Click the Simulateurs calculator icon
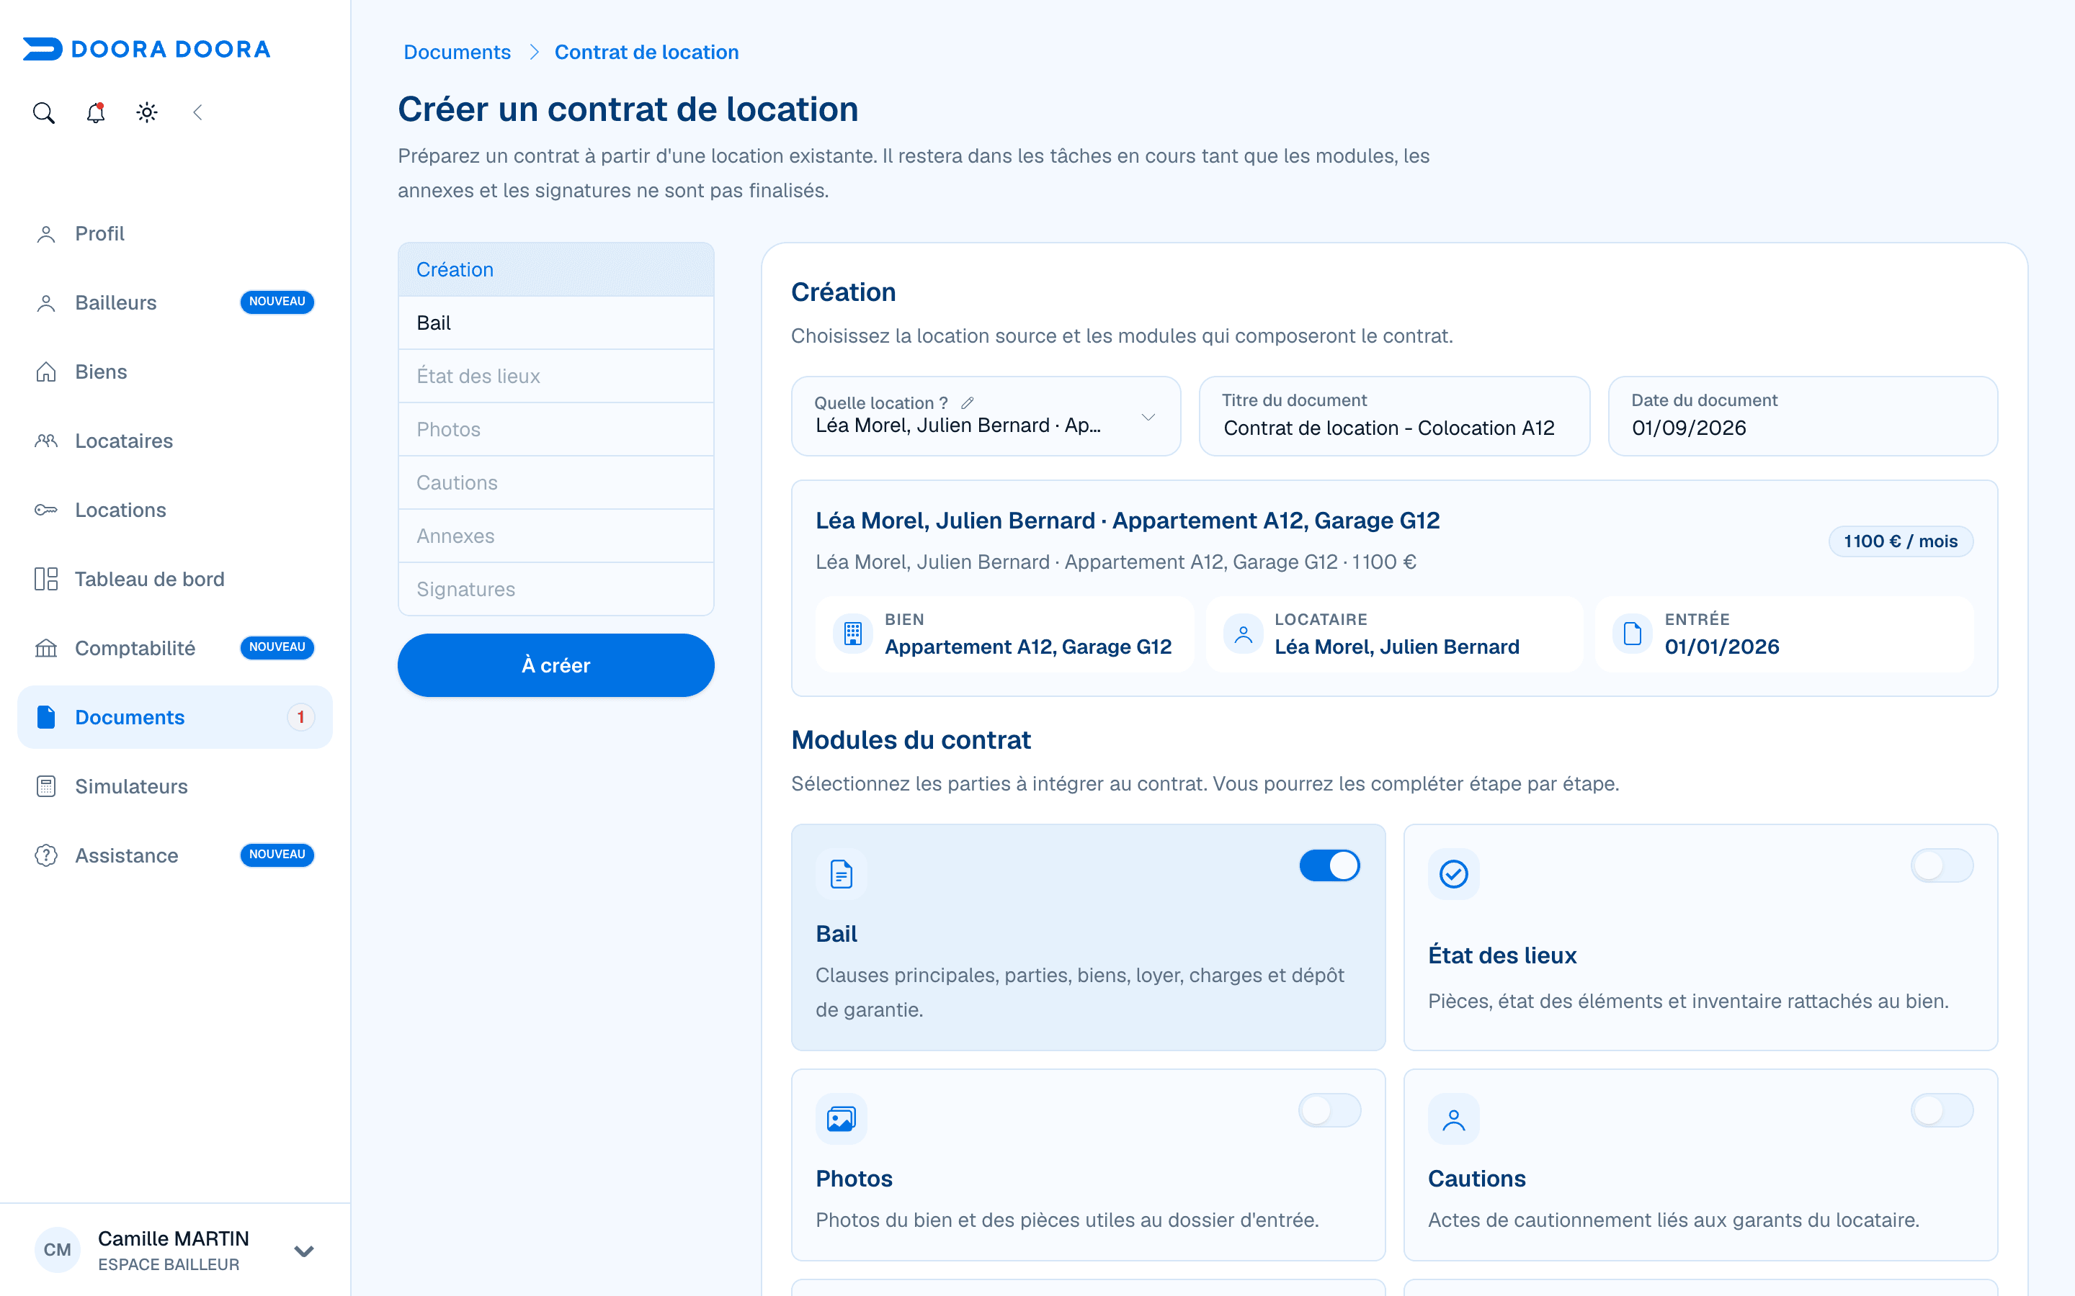 pos(46,786)
